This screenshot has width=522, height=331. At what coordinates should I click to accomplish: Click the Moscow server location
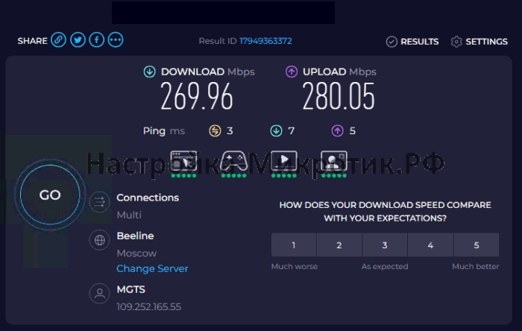click(x=136, y=253)
